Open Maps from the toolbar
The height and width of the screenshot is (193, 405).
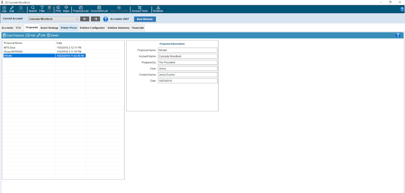point(66,9)
